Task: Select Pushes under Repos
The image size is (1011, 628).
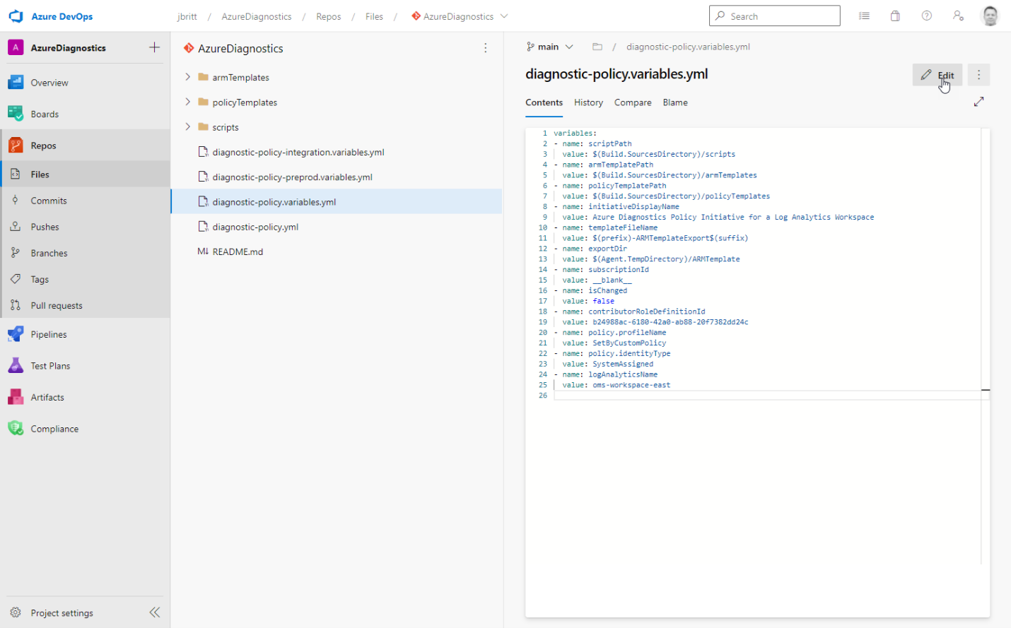Action: pyautogui.click(x=85, y=227)
